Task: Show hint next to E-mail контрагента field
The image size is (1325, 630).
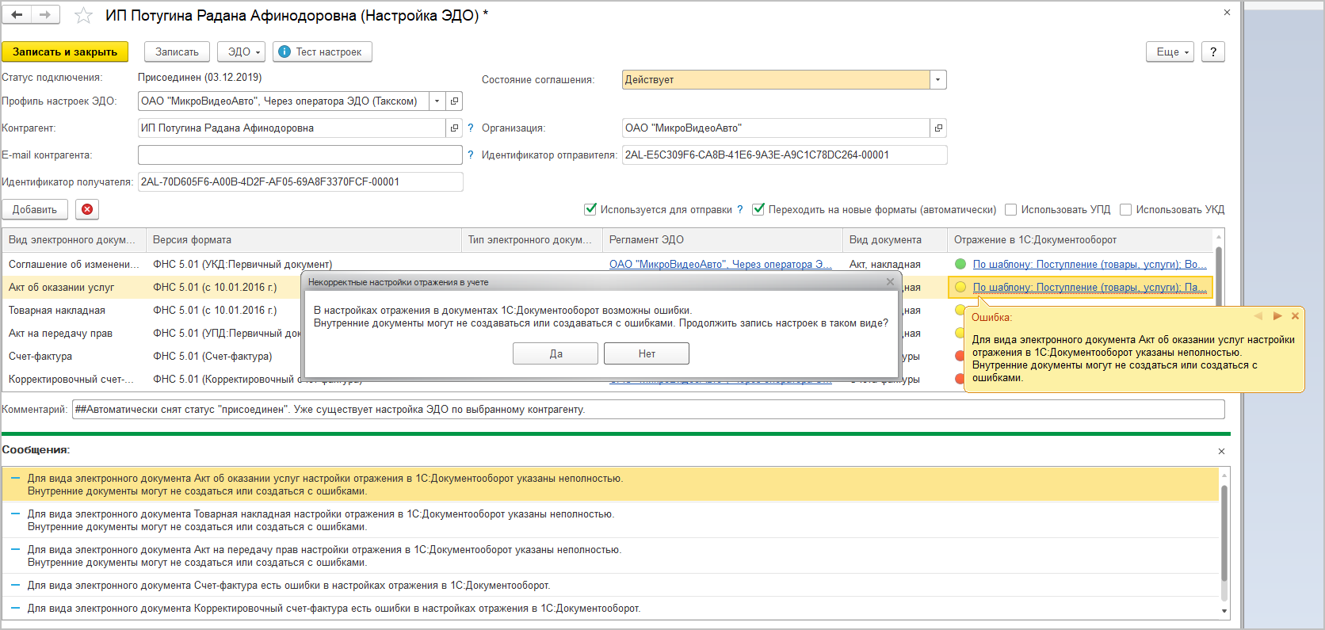Action: [x=471, y=155]
